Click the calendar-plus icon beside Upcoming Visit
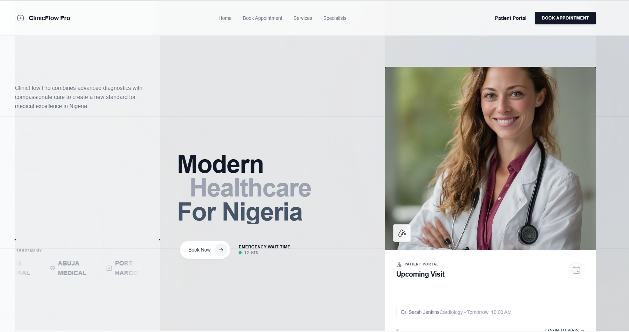This screenshot has height=332, width=629. click(x=576, y=270)
